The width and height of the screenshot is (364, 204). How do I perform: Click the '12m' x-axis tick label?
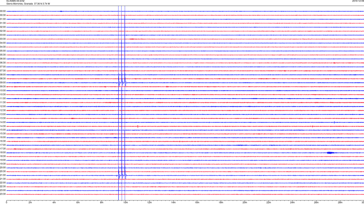point(149,202)
